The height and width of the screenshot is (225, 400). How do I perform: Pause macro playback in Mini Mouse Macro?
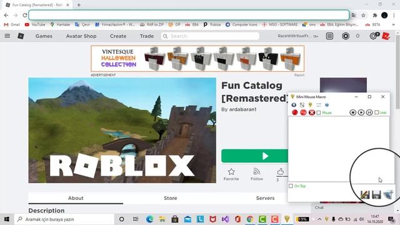click(369, 112)
